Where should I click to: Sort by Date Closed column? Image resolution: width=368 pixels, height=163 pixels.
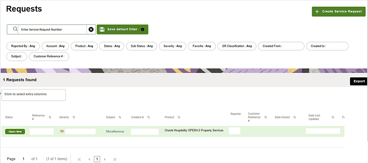[x=295, y=117]
